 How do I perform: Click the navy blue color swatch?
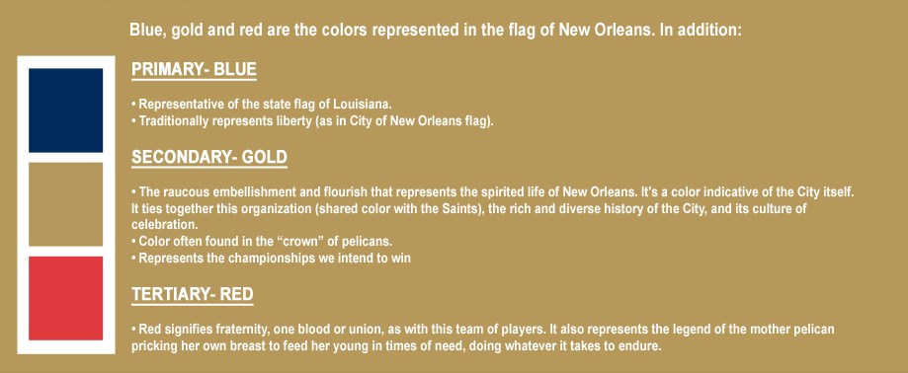pyautogui.click(x=65, y=110)
